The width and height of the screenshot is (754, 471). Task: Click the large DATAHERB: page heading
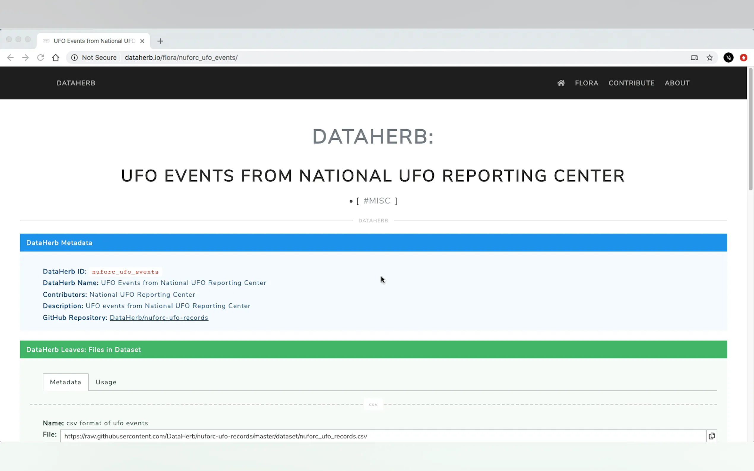[373, 136]
